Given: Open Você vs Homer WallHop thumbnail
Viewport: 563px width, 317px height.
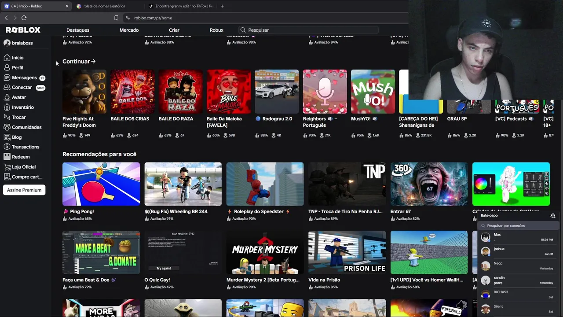Looking at the screenshot, I should point(429,252).
